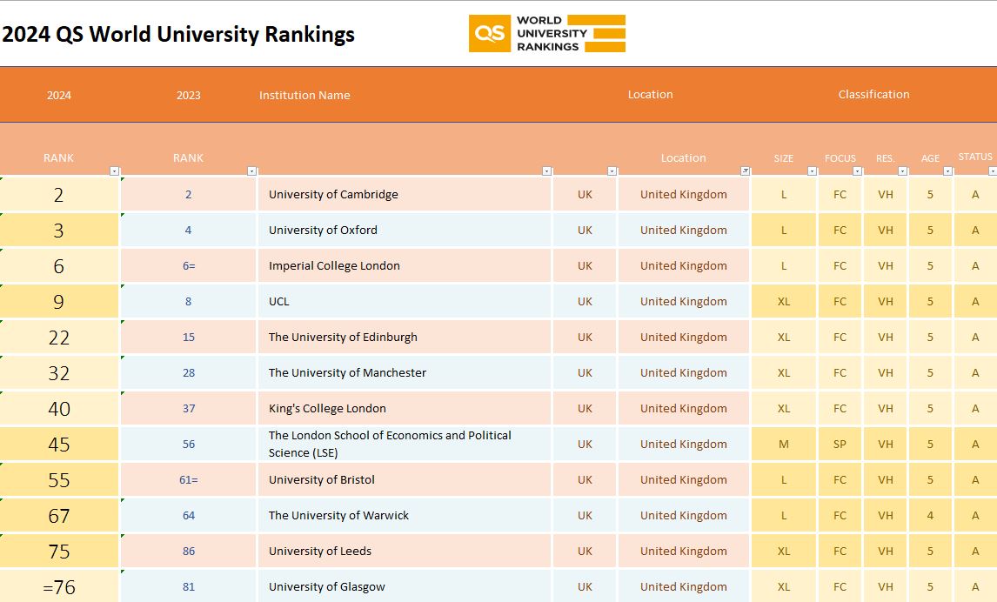The image size is (997, 602).
Task: Open the STATUS column filter dropdown
Action: pos(992,171)
